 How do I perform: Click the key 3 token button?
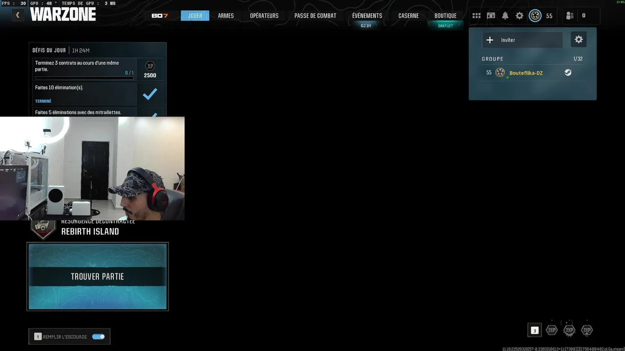pyautogui.click(x=535, y=331)
